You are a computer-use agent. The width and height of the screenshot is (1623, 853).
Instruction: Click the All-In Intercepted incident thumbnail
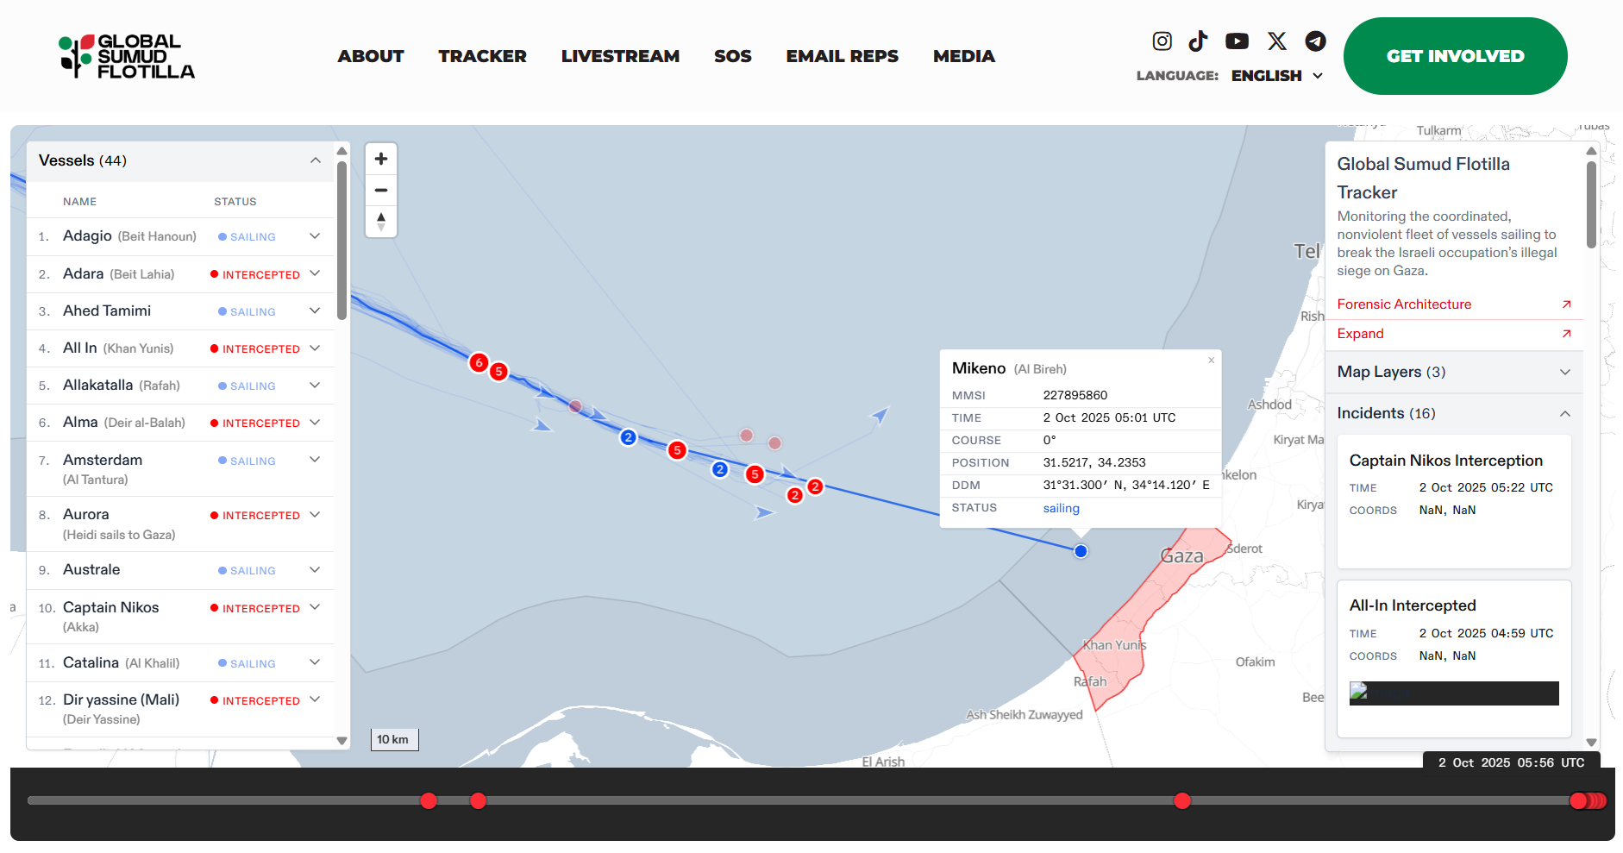pyautogui.click(x=1454, y=693)
